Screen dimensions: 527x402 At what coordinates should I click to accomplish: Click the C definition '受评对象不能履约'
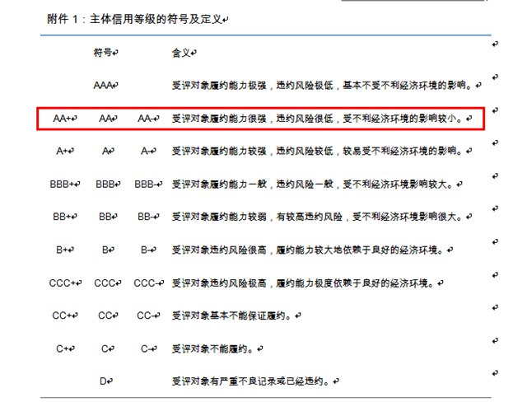[210, 348]
